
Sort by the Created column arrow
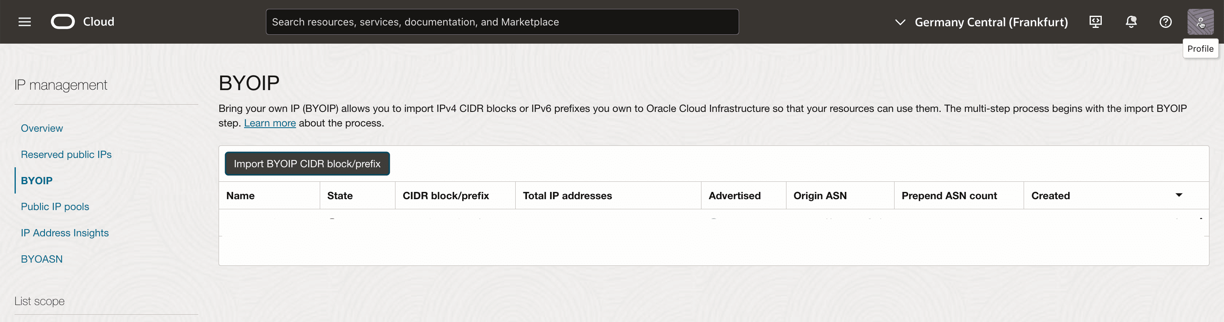pos(1178,195)
